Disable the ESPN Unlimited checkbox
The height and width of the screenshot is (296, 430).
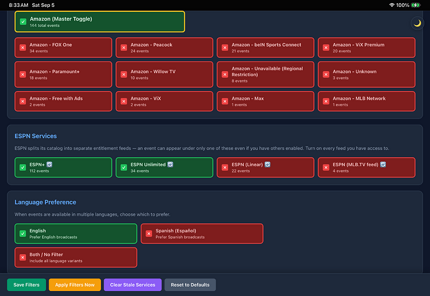pyautogui.click(x=124, y=168)
